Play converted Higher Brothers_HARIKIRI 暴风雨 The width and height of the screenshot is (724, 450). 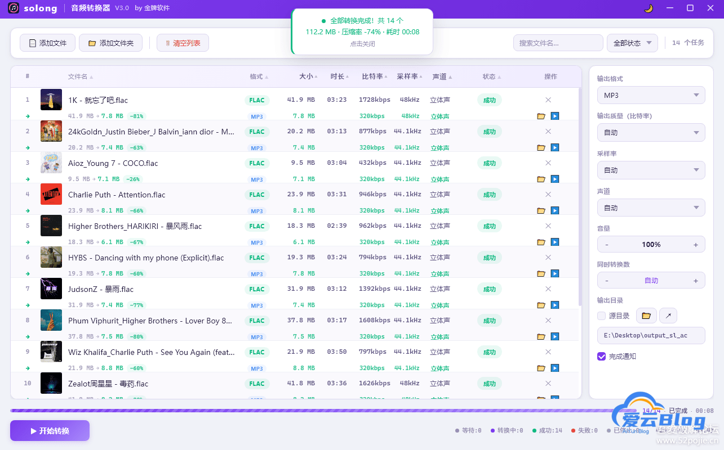tap(555, 242)
